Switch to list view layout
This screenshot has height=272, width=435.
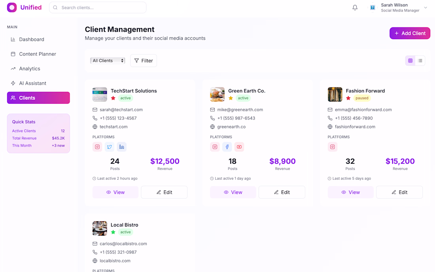click(x=420, y=61)
